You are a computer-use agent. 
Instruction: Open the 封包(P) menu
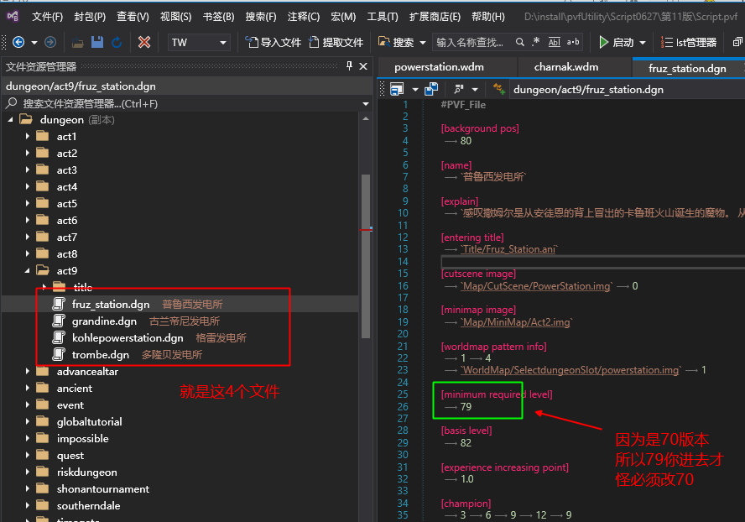click(90, 17)
